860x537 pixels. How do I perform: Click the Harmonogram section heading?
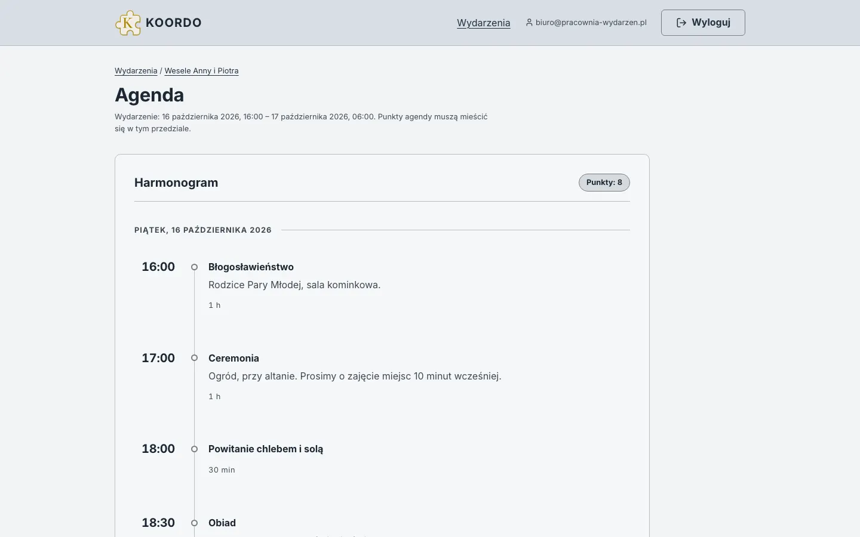[x=176, y=183]
